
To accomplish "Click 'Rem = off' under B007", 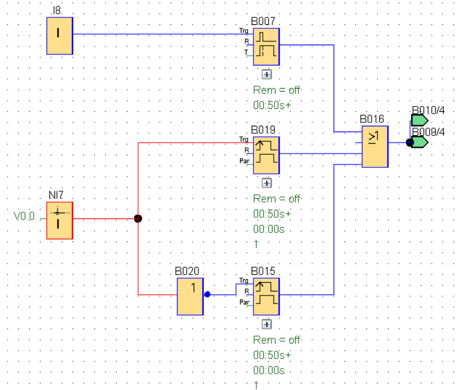I will coord(277,90).
